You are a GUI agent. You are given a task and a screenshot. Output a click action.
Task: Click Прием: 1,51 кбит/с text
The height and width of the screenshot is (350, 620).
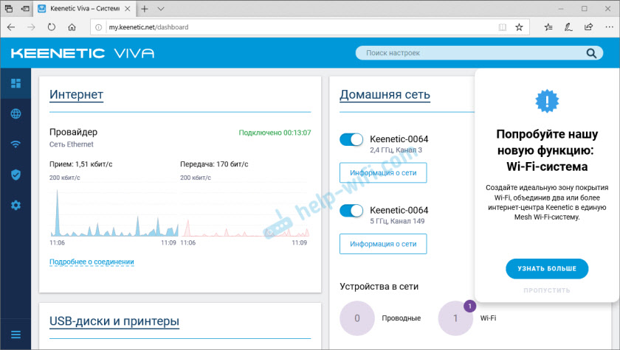[x=80, y=164]
